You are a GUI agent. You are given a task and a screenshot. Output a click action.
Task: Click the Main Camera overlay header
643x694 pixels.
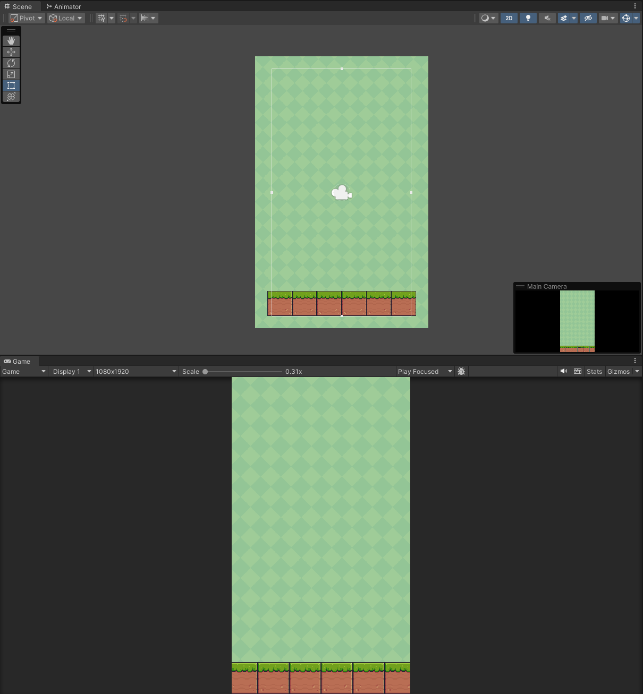coord(577,286)
